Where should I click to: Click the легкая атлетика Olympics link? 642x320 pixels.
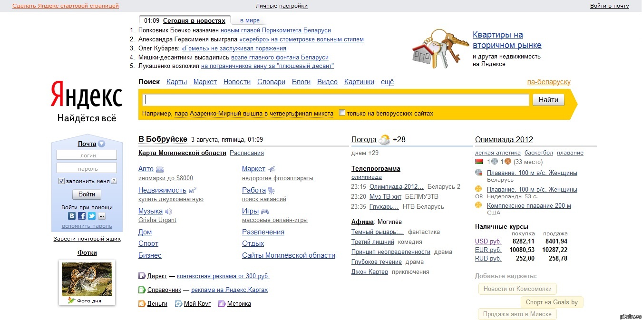pos(497,153)
